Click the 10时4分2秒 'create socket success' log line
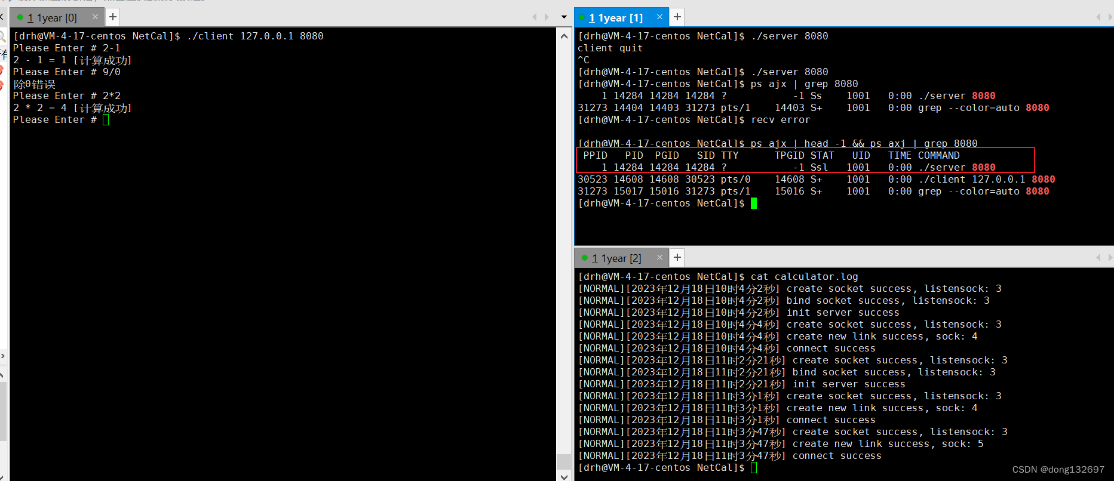1114x481 pixels. pyautogui.click(x=790, y=289)
